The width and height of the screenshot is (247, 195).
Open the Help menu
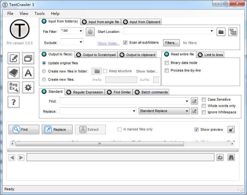(55, 14)
